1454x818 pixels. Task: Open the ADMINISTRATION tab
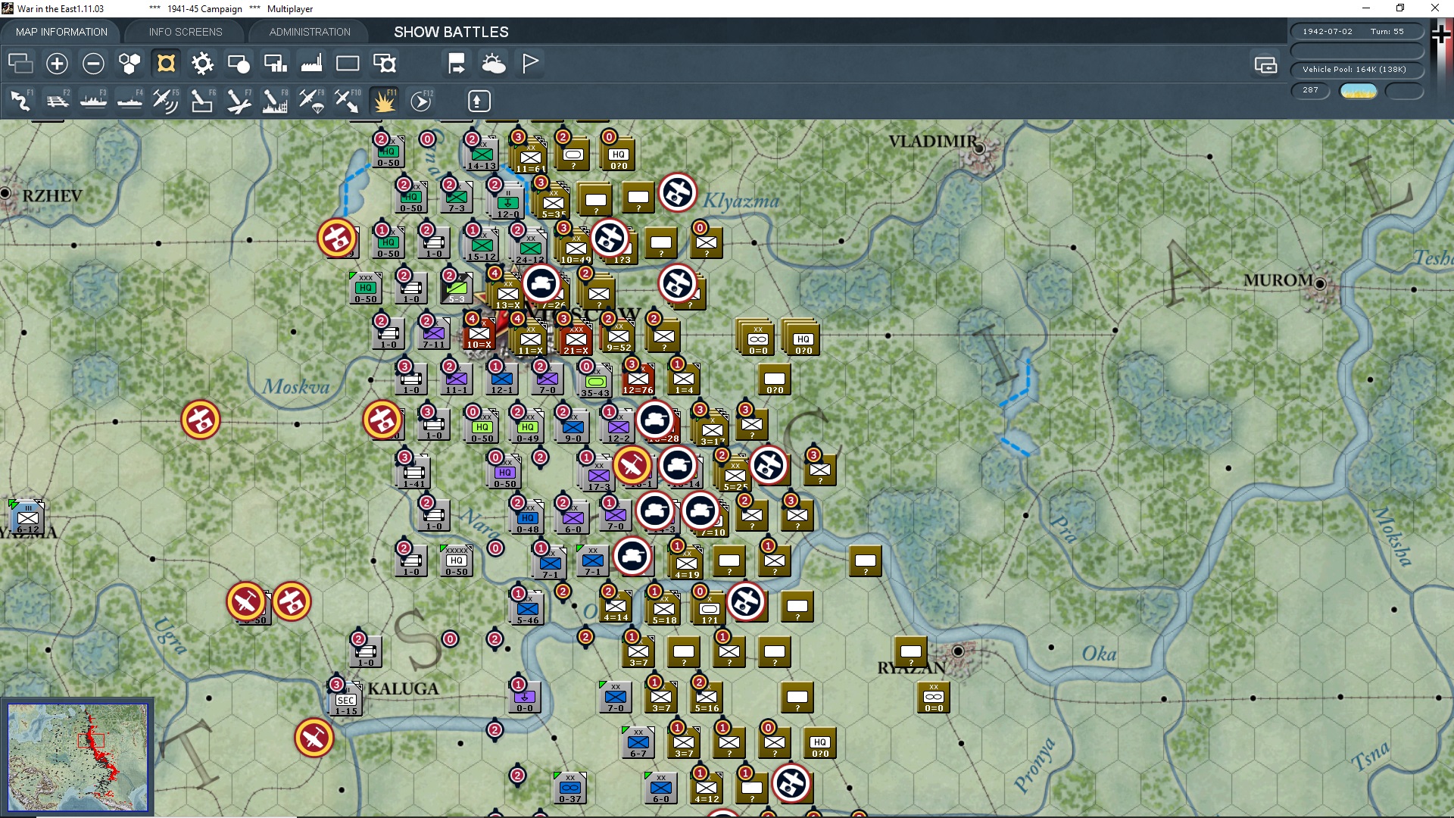(310, 32)
